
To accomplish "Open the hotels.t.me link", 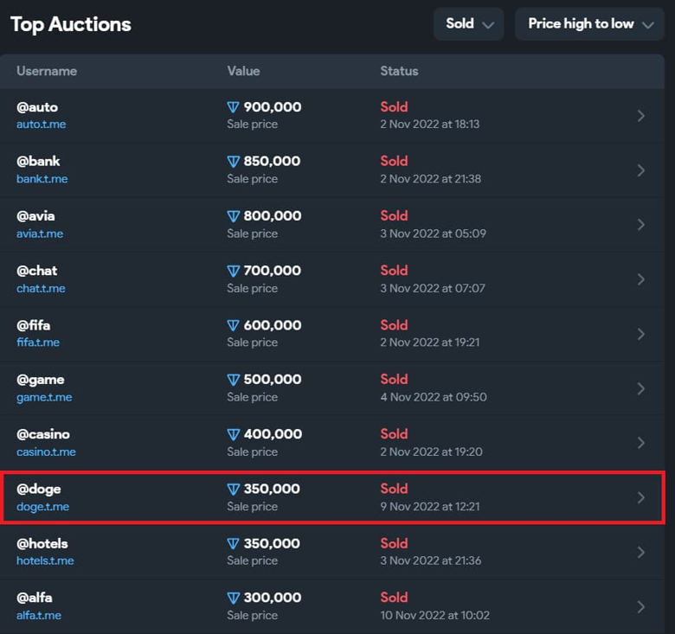I will 45,560.
